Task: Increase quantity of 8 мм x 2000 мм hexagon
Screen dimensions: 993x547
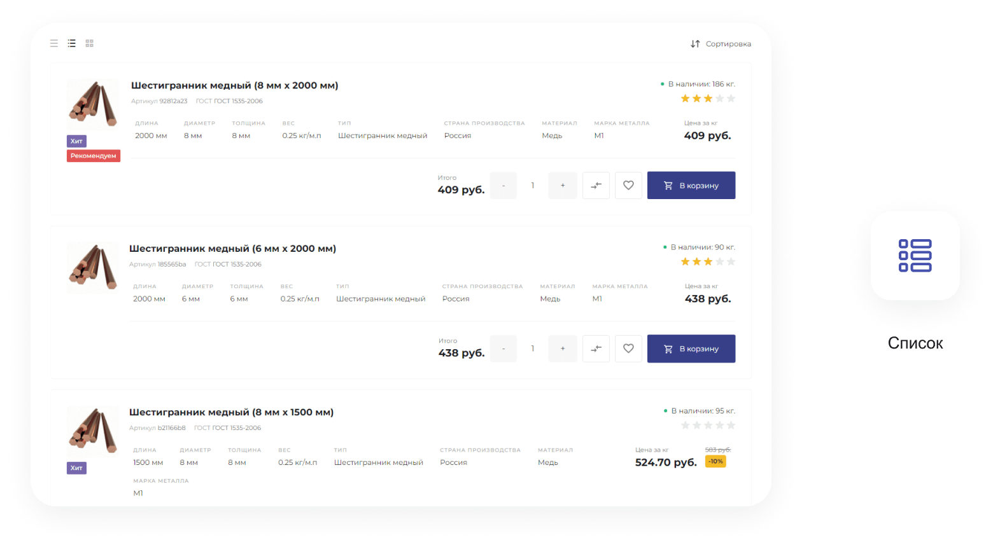Action: pyautogui.click(x=563, y=186)
